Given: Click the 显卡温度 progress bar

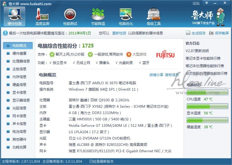Looking at the screenshot, I should (x=207, y=106).
